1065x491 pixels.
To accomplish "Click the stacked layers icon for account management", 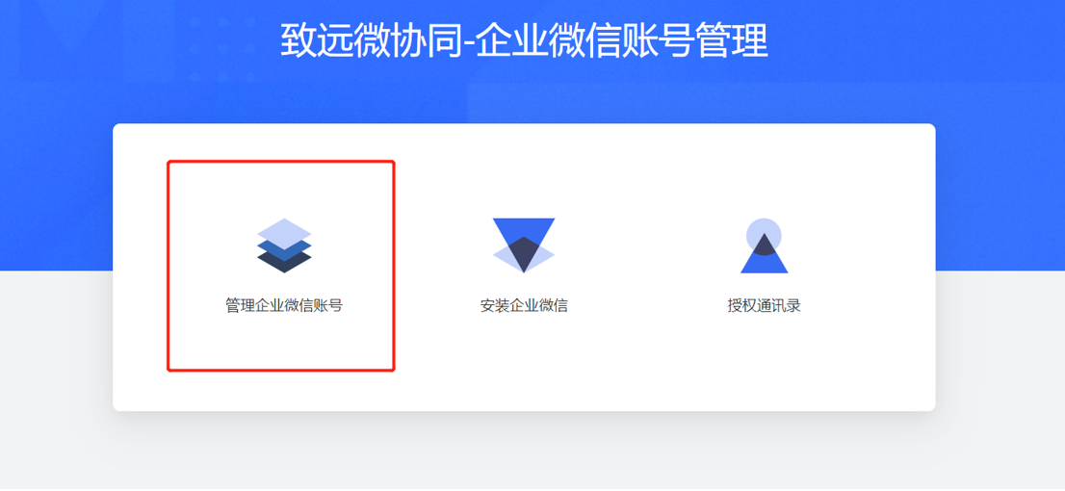I will pos(284,245).
